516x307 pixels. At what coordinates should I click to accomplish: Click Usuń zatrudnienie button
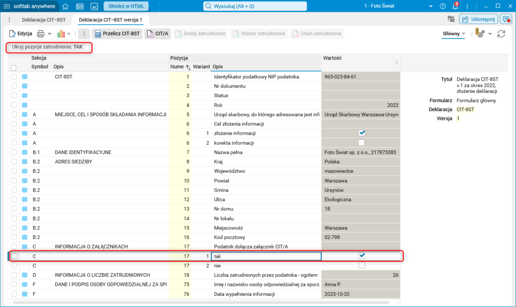(317, 34)
